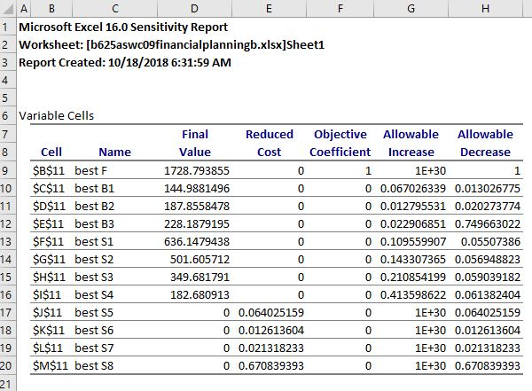Select column H header

tap(485, 8)
